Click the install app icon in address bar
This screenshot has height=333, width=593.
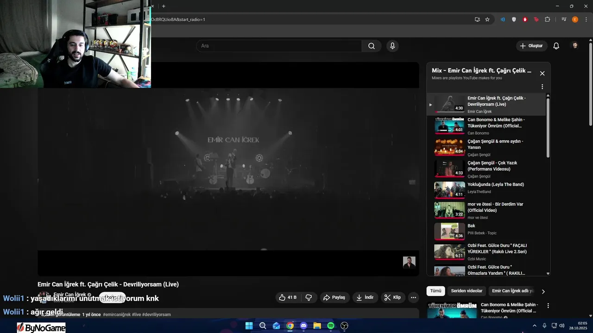tap(477, 19)
